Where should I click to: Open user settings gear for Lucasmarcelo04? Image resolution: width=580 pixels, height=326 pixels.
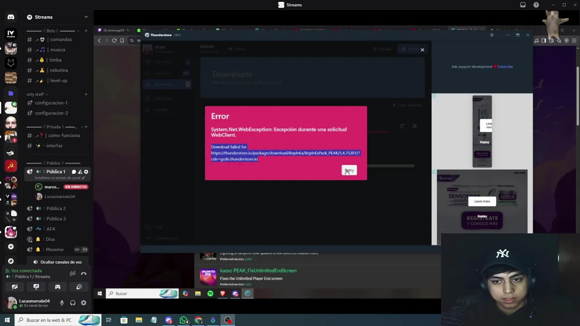(83, 303)
